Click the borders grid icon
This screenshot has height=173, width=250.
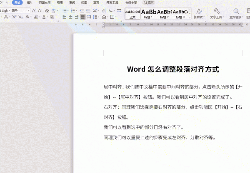coord(112,17)
